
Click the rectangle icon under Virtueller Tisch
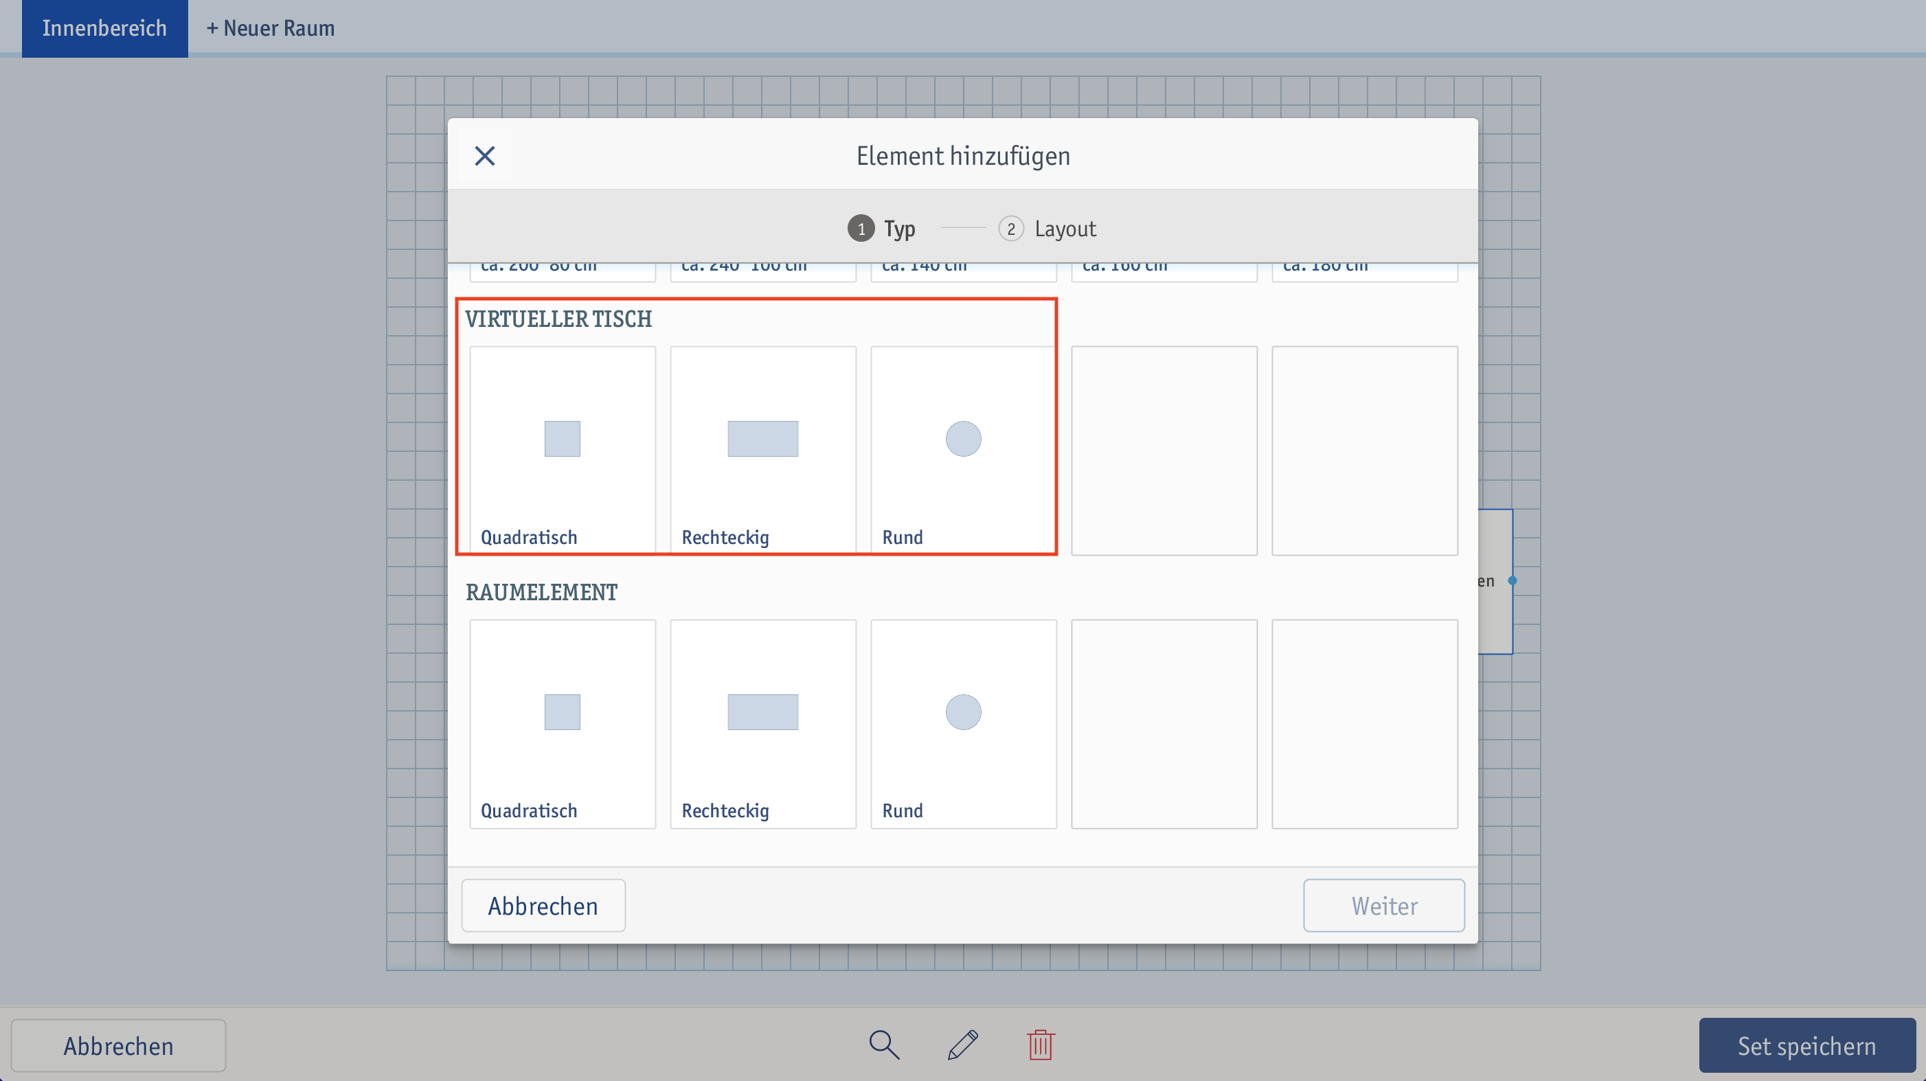762,439
